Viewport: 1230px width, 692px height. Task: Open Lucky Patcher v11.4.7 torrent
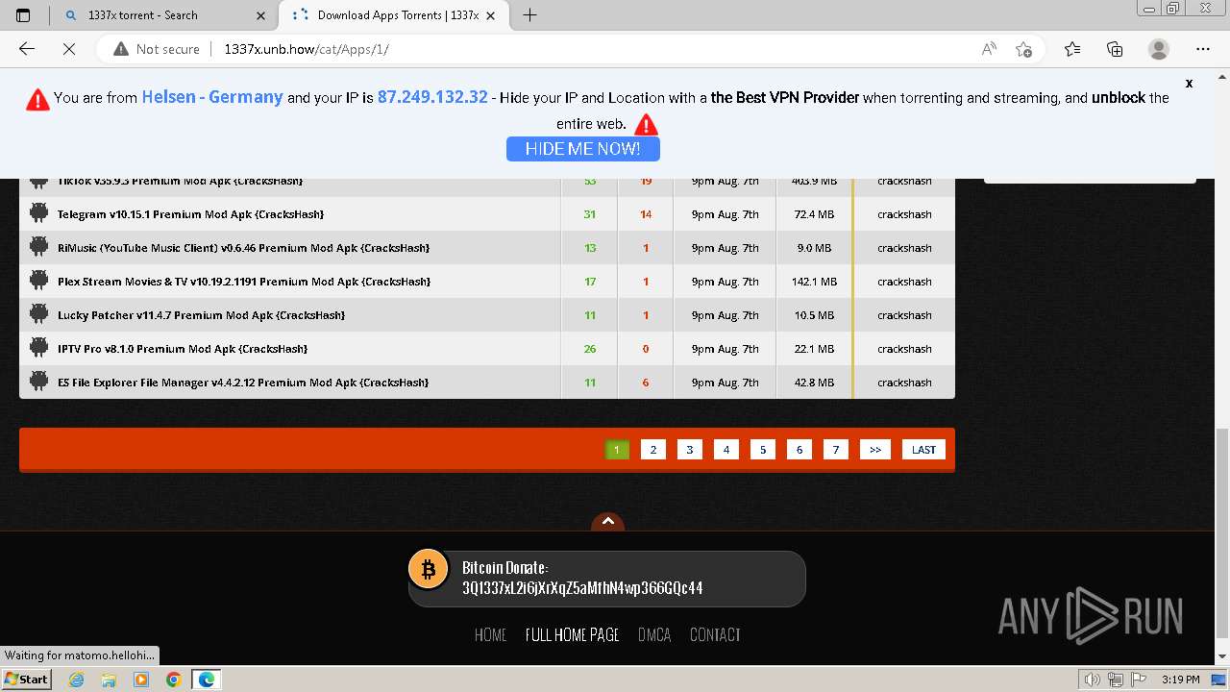point(201,315)
